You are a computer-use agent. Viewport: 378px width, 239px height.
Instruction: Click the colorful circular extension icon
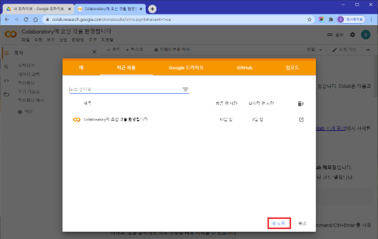(321, 20)
